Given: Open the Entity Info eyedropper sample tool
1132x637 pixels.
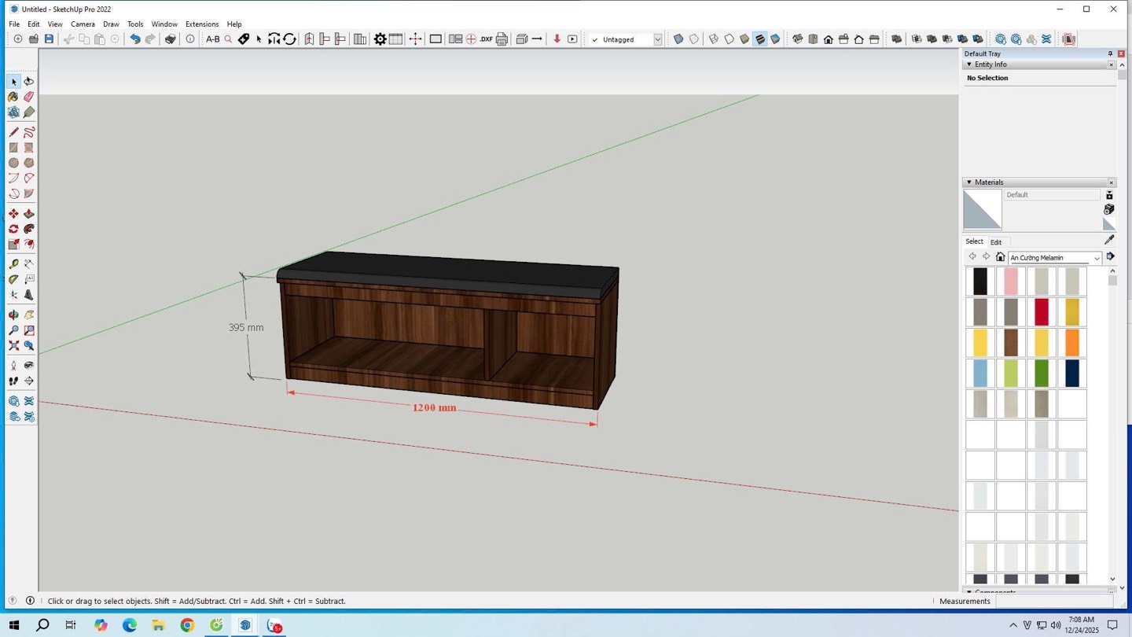Looking at the screenshot, I should pyautogui.click(x=1109, y=240).
